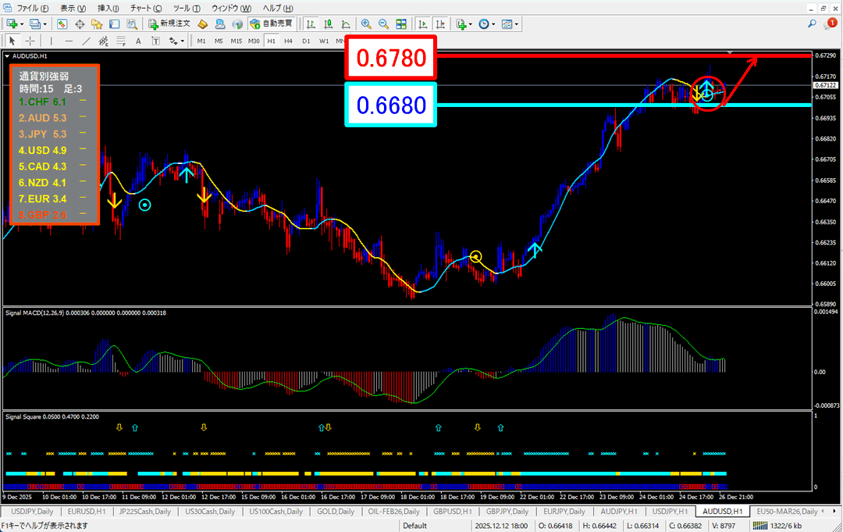Image resolution: width=843 pixels, height=532 pixels.
Task: Open the notifications chat bubble icon
Action: pos(830,24)
